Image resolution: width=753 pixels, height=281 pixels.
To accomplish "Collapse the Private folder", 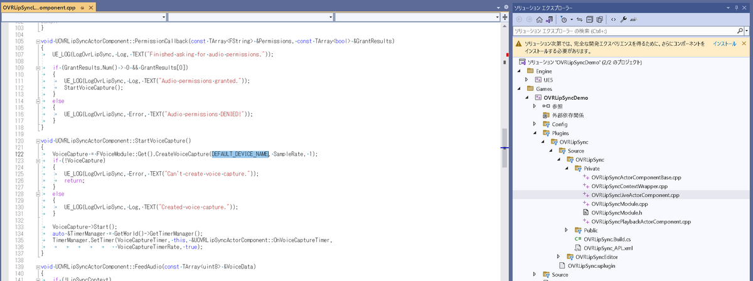I will click(x=567, y=169).
